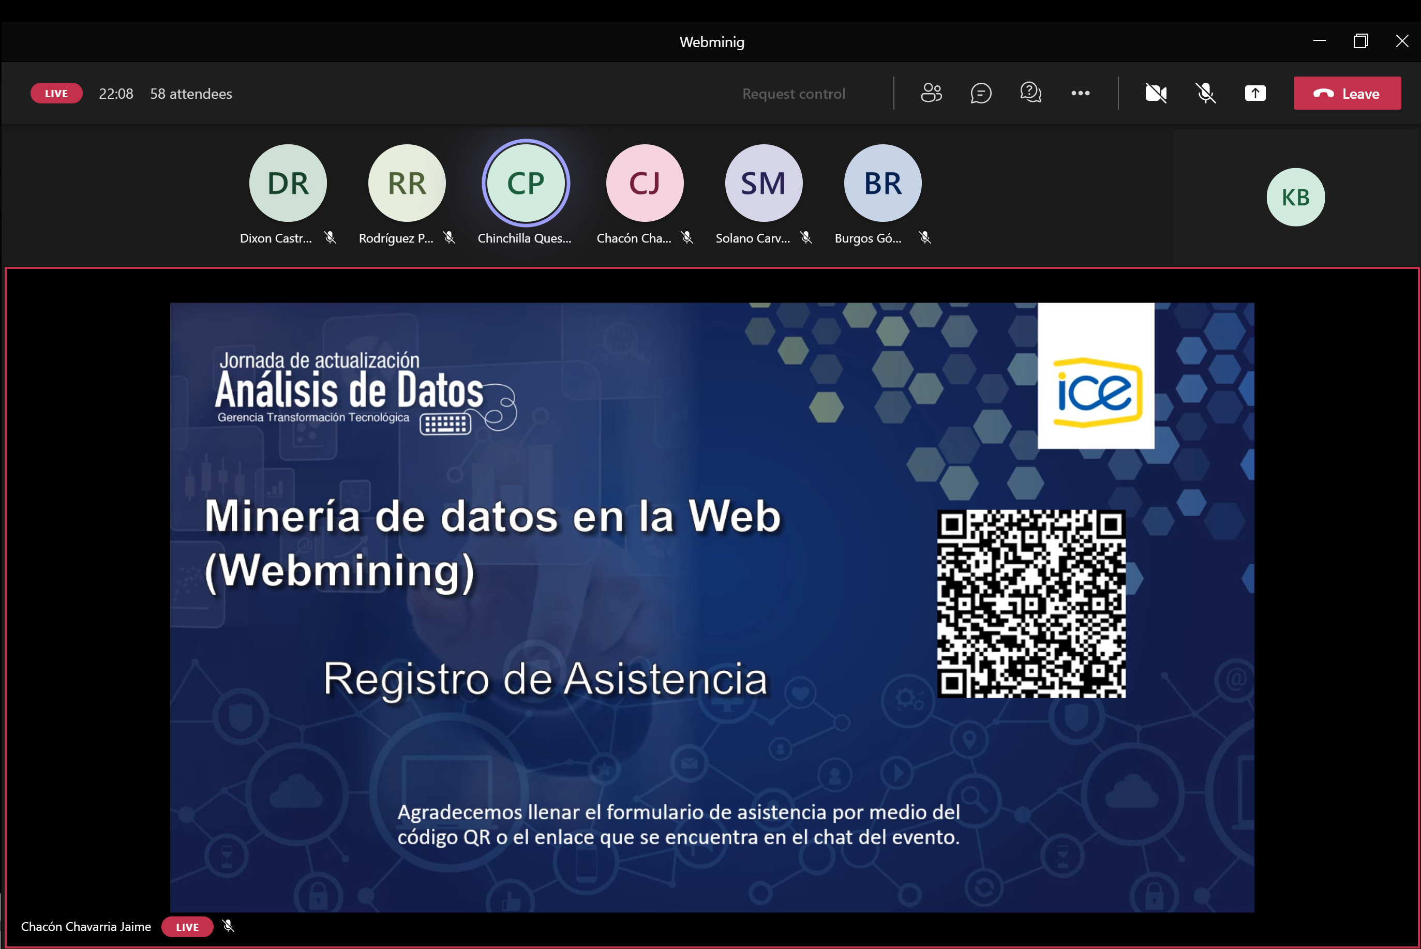The width and height of the screenshot is (1421, 949).
Task: Click mic icon next to Chacón Chavarria Jaime
Action: [228, 926]
